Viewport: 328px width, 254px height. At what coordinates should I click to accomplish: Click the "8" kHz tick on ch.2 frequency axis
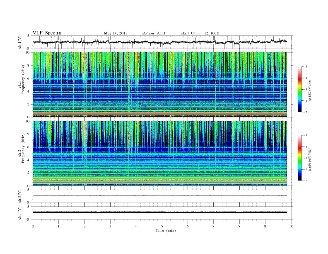pos(29,134)
